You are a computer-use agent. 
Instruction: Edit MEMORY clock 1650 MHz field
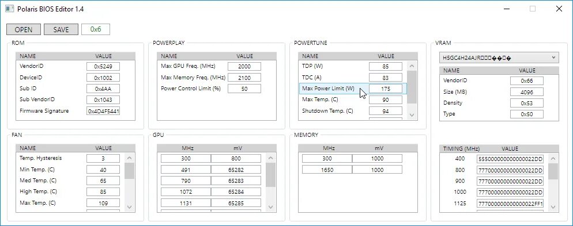click(x=327, y=170)
